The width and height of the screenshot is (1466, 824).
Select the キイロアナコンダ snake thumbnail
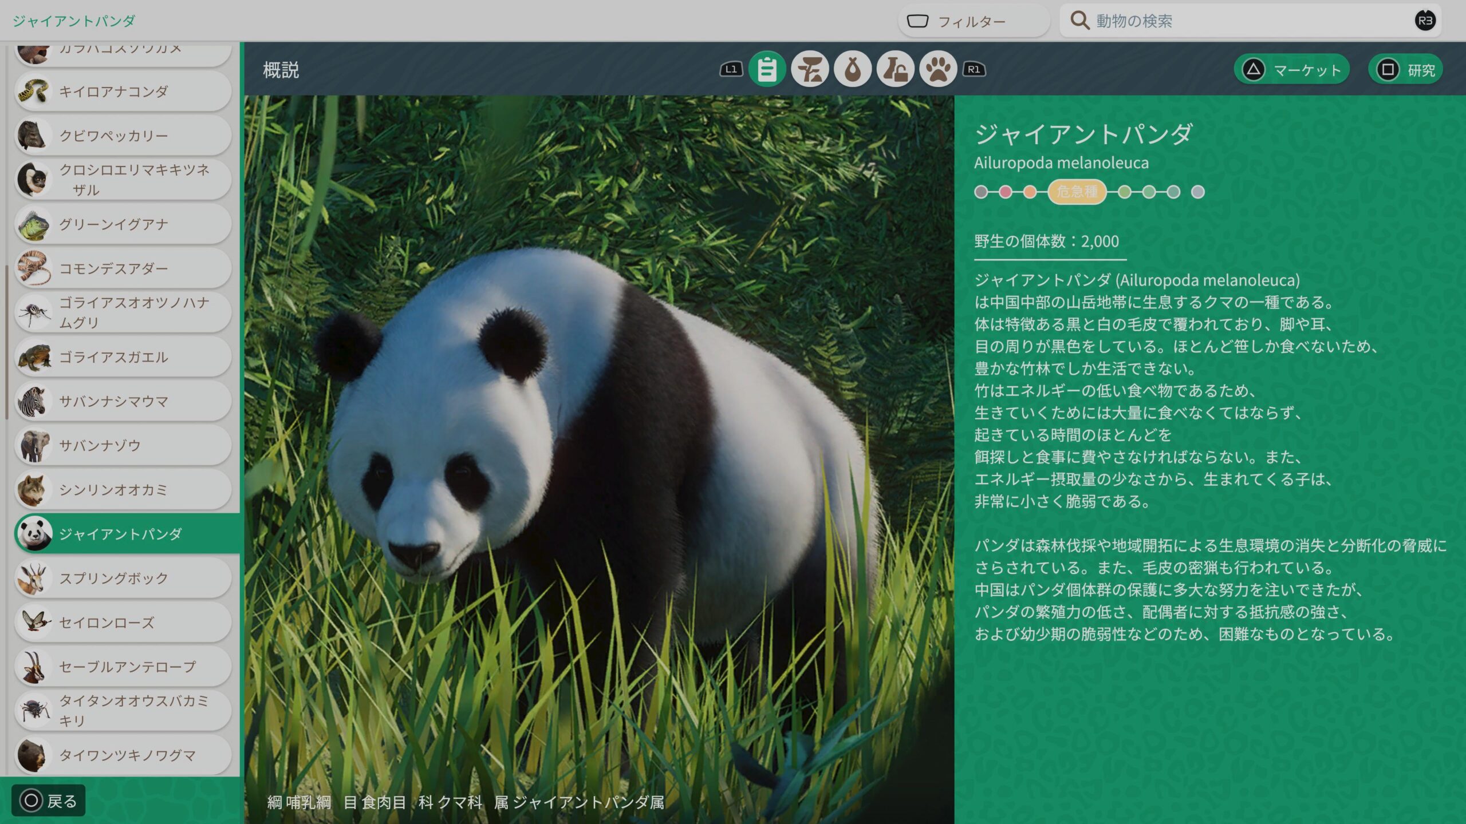[x=33, y=91]
